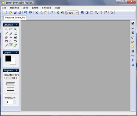Viewport: 137px width, 116px height.
Task: Open the Finestra menu
Action: pos(46,8)
